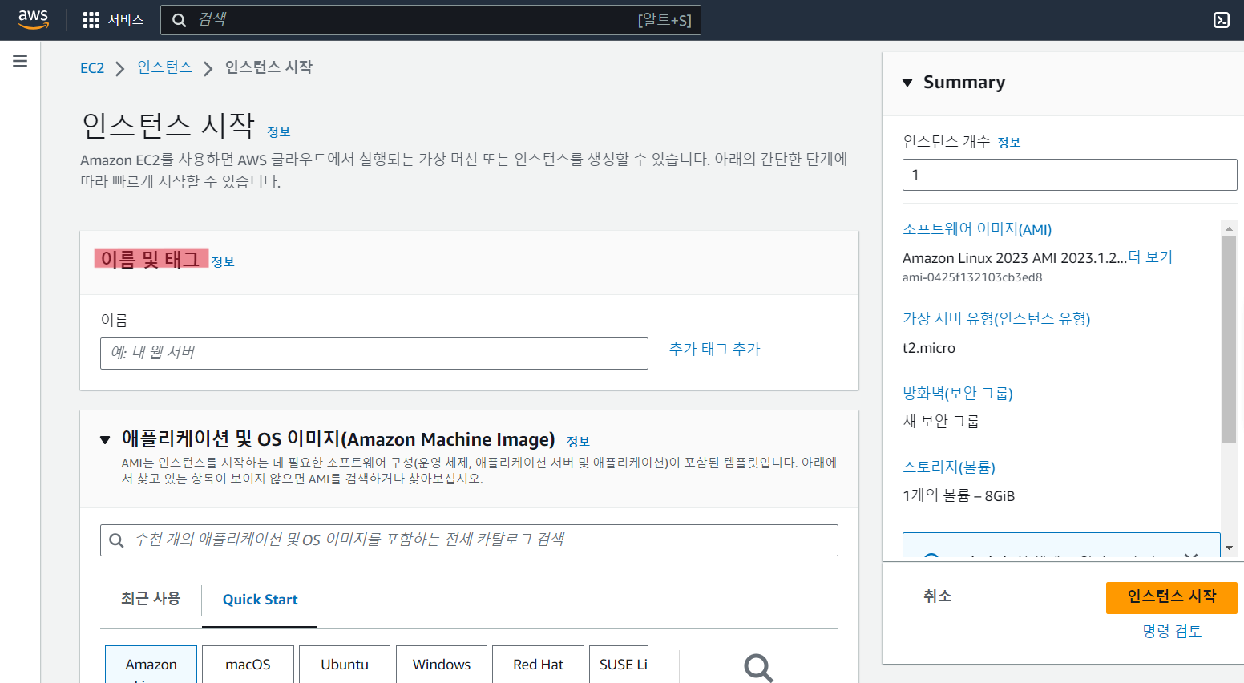
Task: Go to 인스턴스 breadcrumb
Action: click(164, 67)
